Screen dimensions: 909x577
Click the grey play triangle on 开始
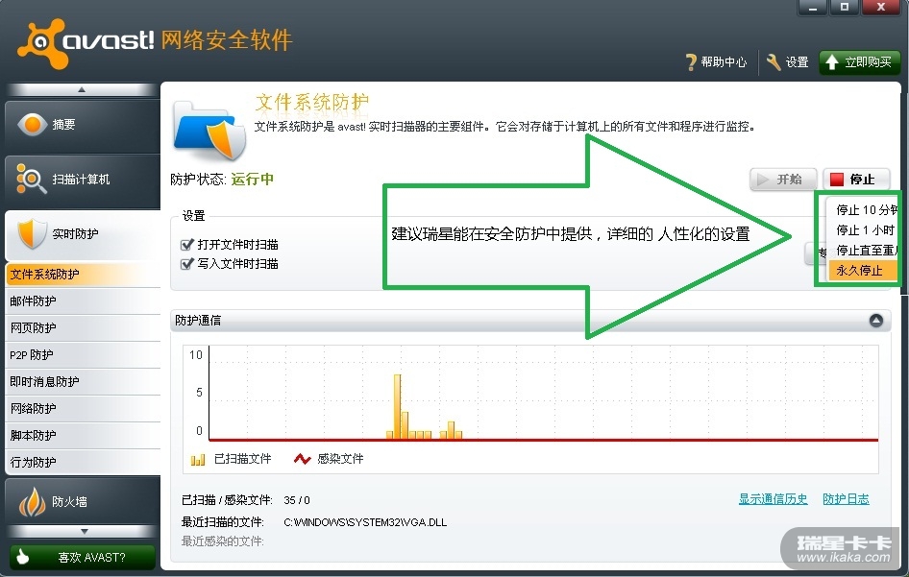tap(762, 179)
